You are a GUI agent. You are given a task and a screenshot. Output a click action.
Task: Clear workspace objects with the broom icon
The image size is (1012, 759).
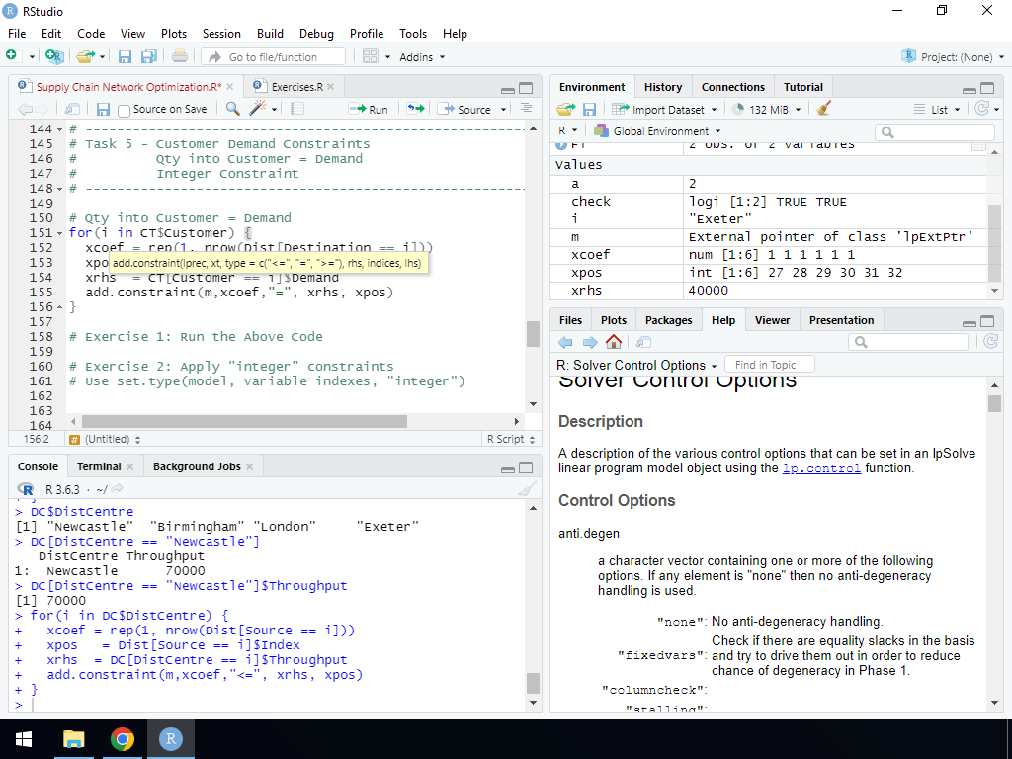825,109
